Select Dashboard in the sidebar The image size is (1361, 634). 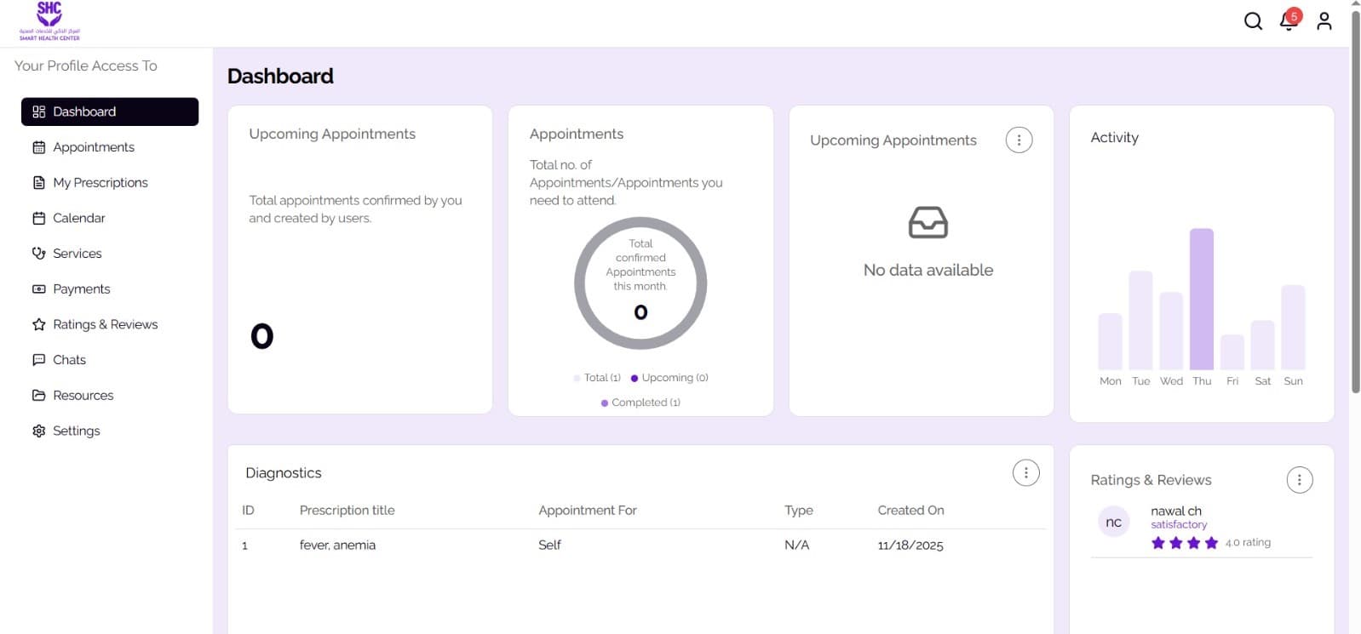coord(110,111)
